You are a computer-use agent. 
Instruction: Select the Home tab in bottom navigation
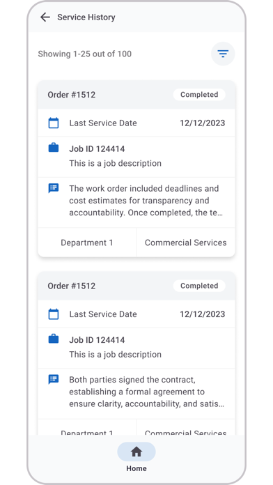[x=136, y=457]
